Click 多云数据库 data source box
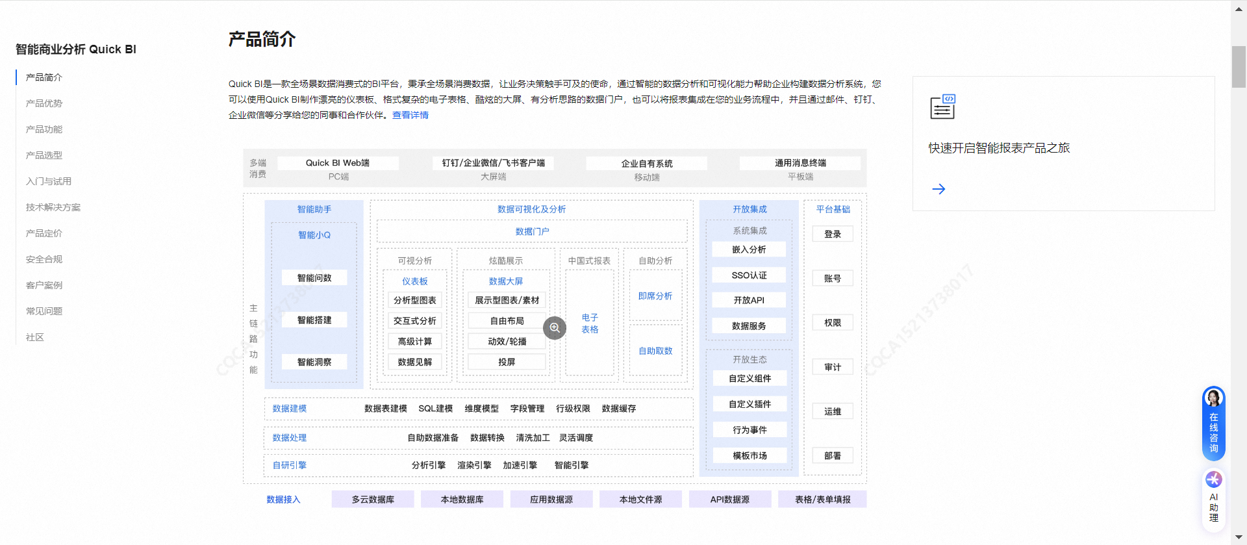Viewport: 1247px width, 545px height. point(373,500)
